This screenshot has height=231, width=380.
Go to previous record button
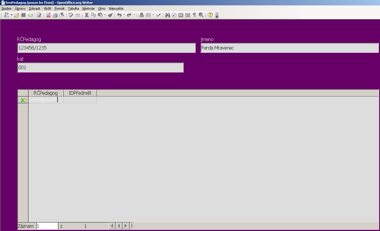119,226
